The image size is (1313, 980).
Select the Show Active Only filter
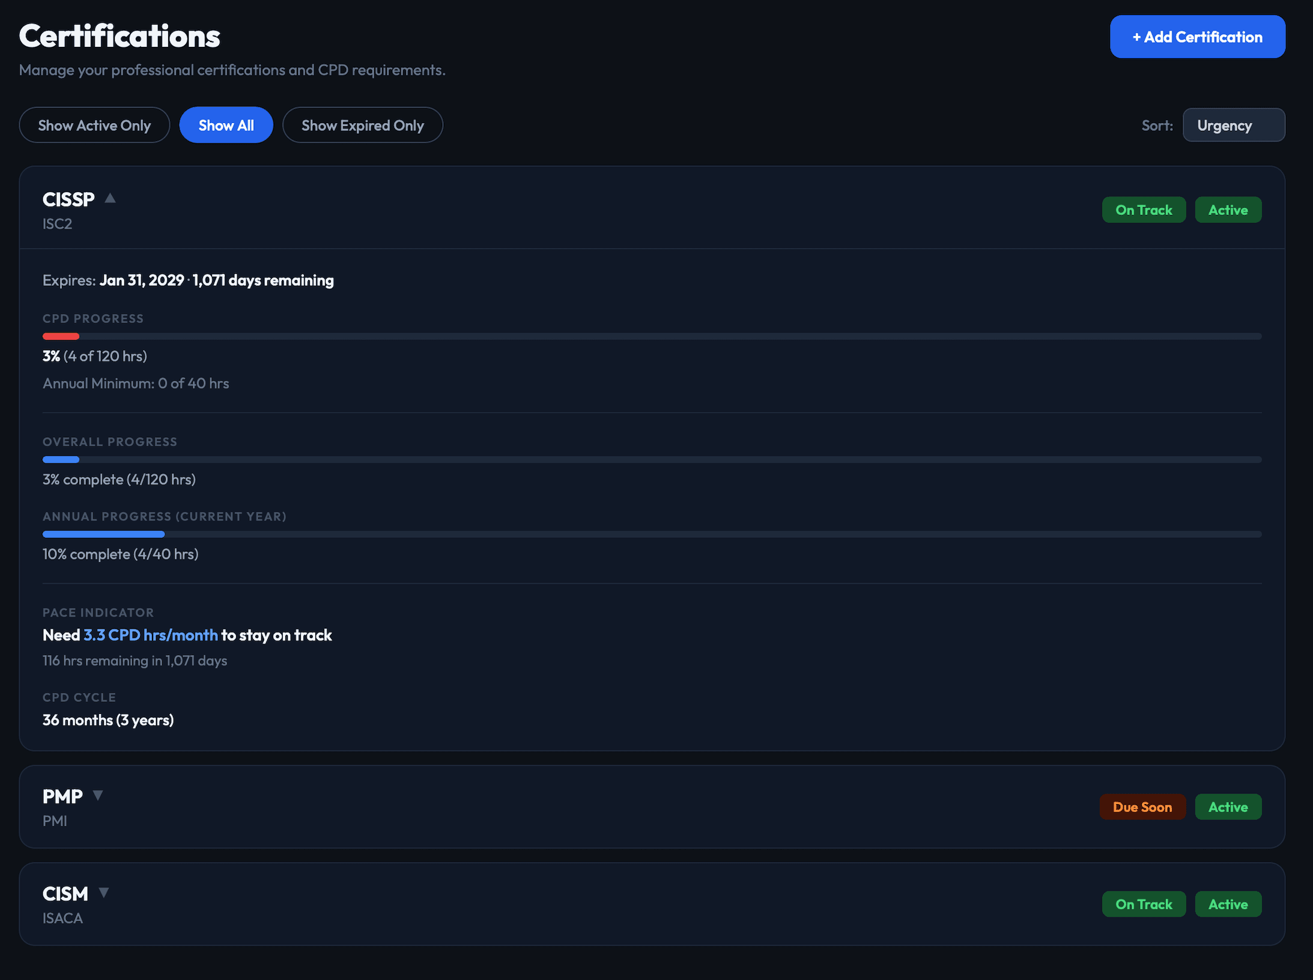94,125
